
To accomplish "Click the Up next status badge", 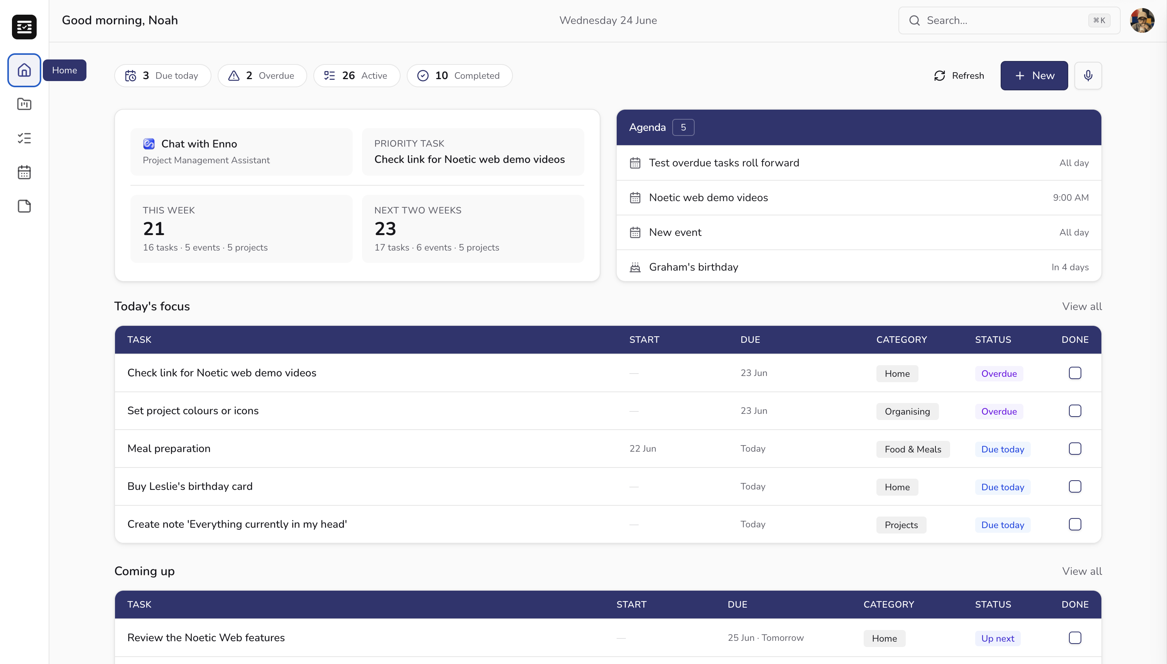I will coord(998,639).
